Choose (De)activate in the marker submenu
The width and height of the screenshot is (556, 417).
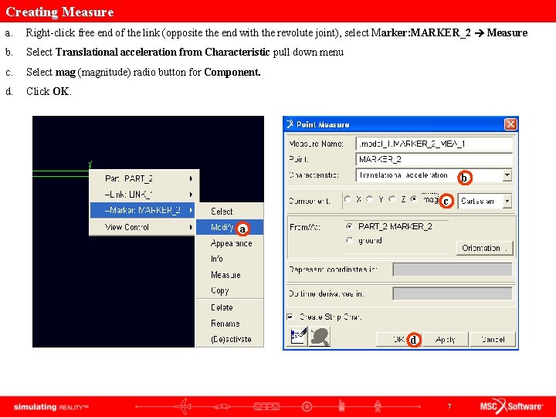[x=229, y=339]
